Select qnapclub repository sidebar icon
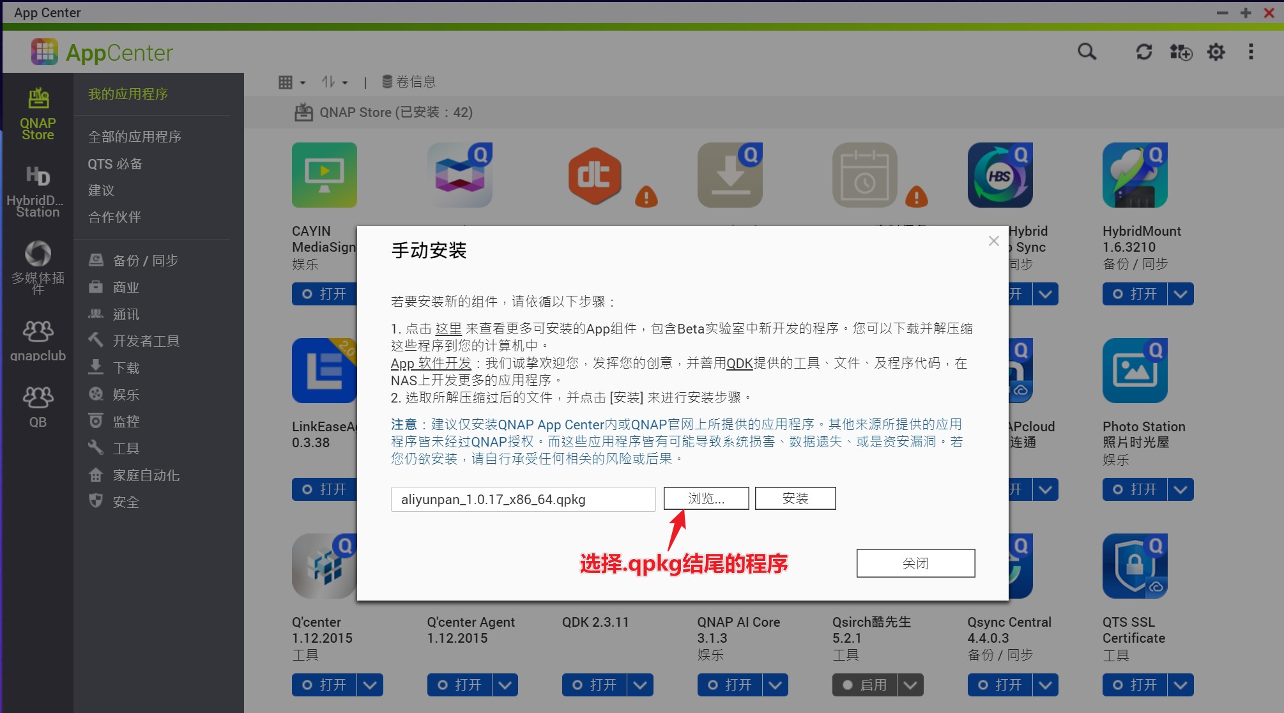Image resolution: width=1284 pixels, height=713 pixels. coord(38,341)
